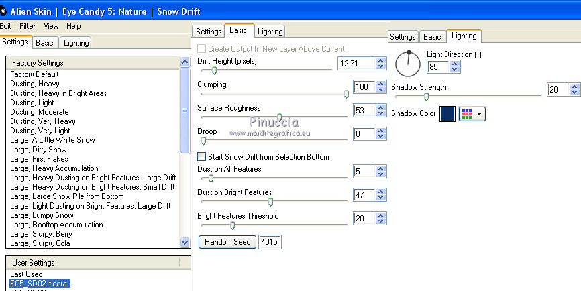Click the Droop slider handle
The width and height of the screenshot is (581, 291).
point(203,141)
